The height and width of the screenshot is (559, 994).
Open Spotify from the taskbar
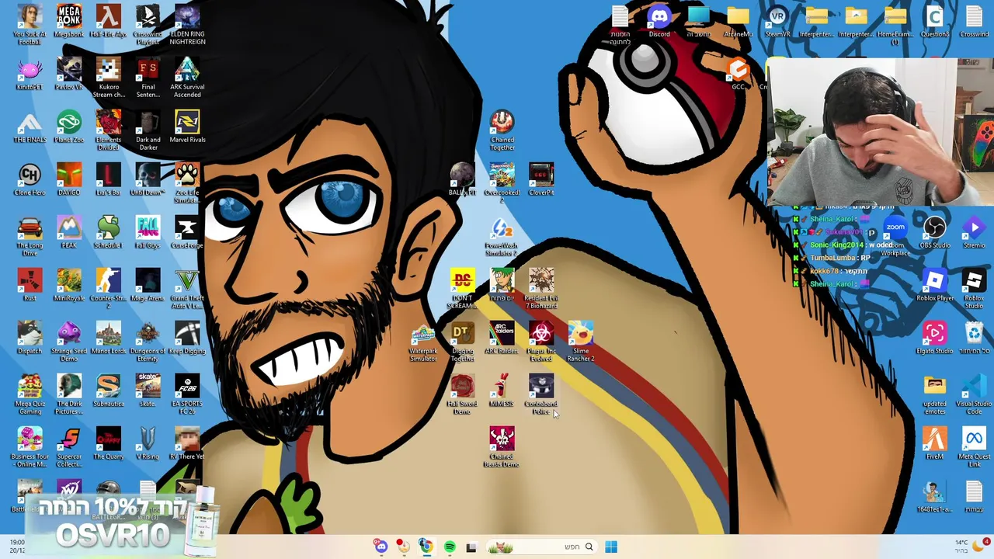(450, 547)
